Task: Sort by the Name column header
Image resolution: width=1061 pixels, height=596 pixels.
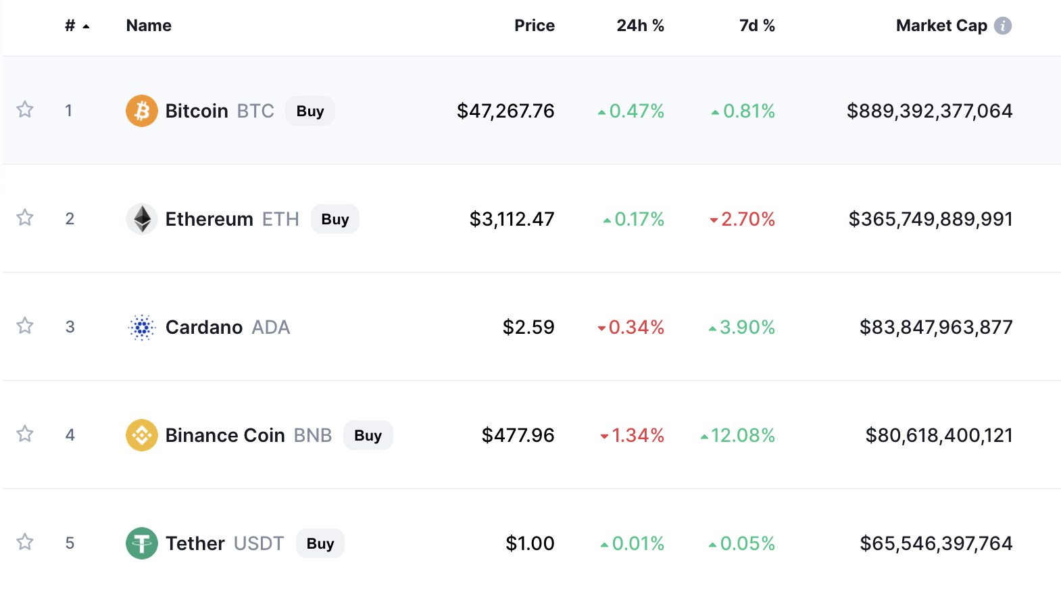Action: pyautogui.click(x=149, y=26)
